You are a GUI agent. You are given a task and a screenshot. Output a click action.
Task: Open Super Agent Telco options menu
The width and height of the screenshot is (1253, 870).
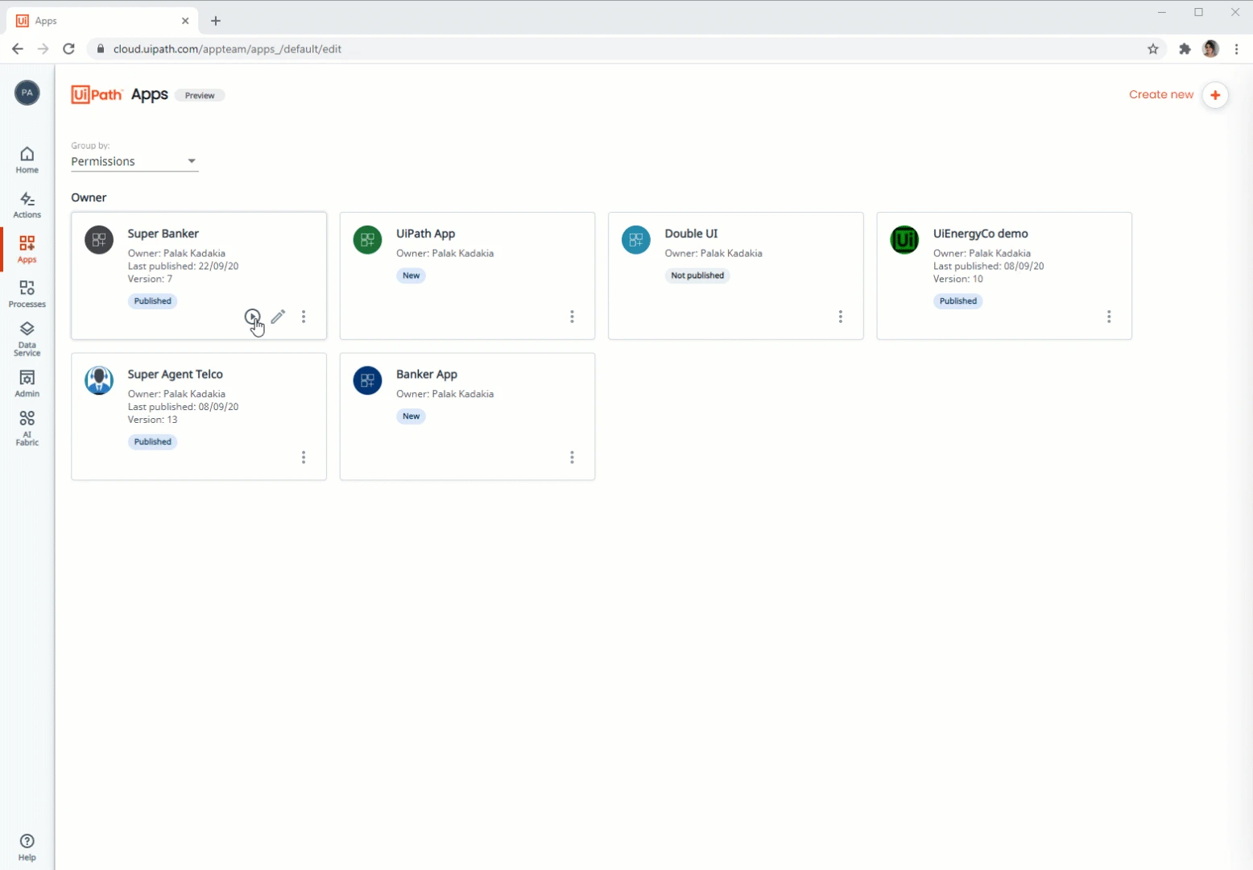pyautogui.click(x=304, y=458)
